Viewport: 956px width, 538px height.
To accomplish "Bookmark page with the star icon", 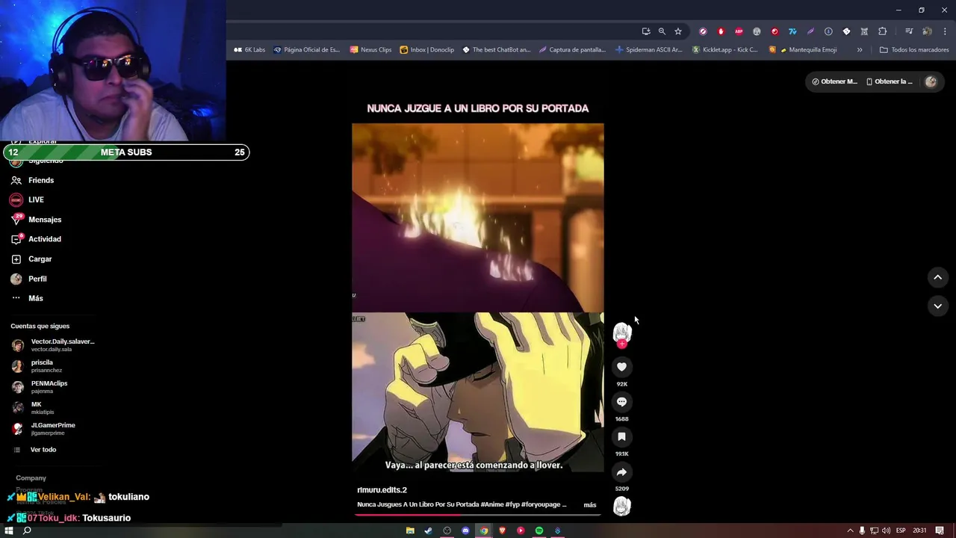I will 678,31.
